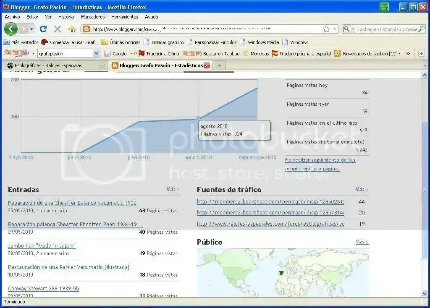
Task: Click the Stop loading X icon
Action: tap(57, 29)
